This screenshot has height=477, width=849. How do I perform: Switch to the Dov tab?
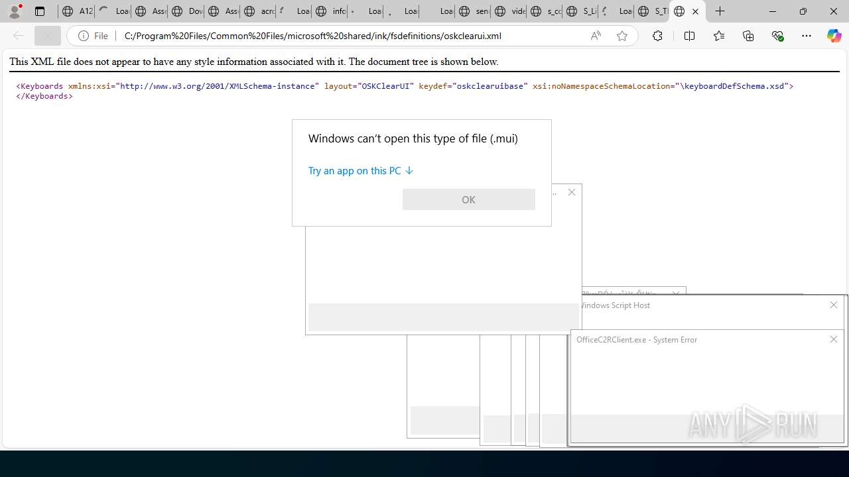186,11
